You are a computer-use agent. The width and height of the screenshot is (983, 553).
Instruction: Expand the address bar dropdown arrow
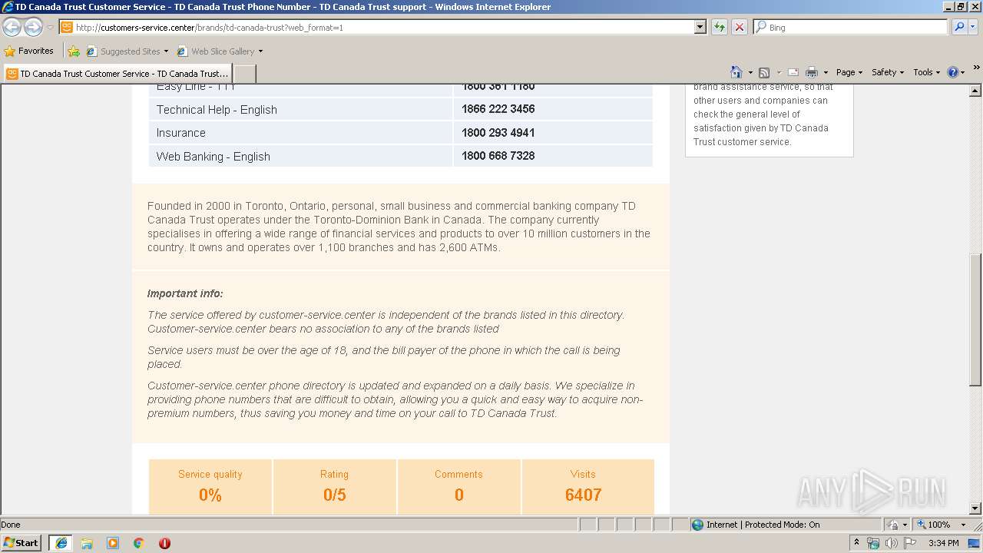coord(700,27)
